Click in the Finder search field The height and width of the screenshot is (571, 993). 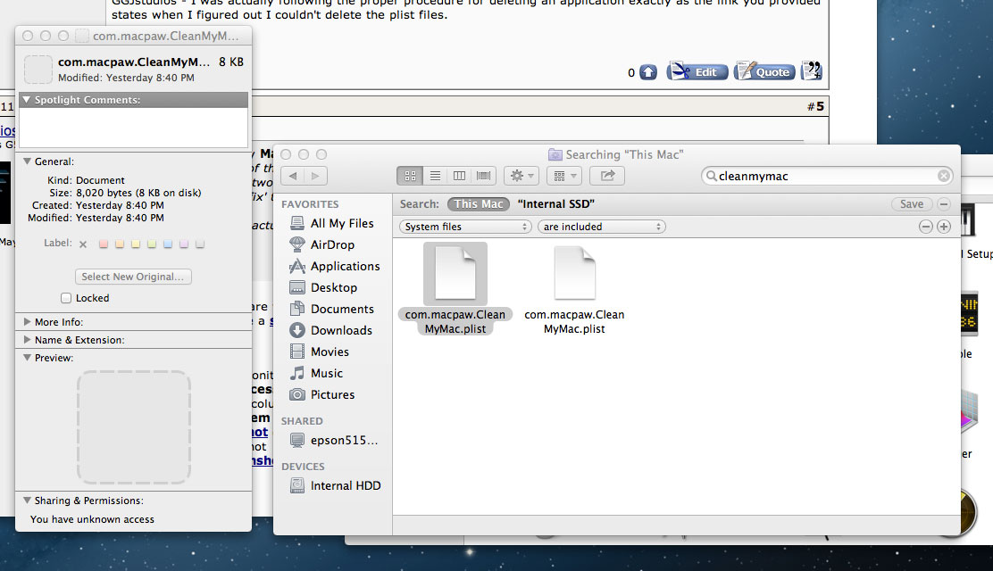click(826, 176)
